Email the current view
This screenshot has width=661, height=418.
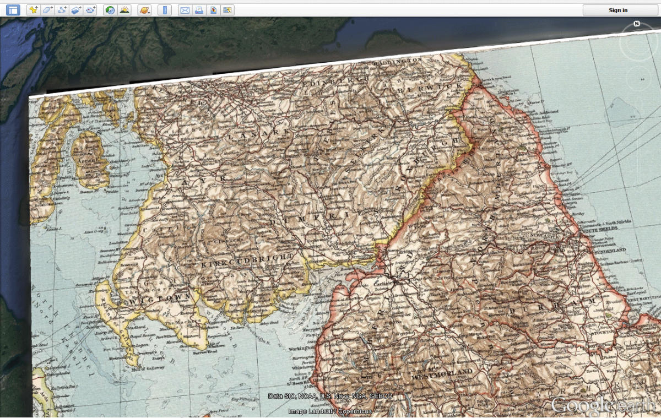click(x=185, y=10)
